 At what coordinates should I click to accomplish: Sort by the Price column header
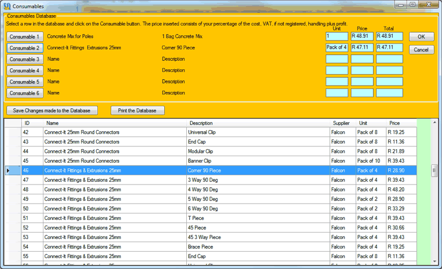(x=395, y=123)
